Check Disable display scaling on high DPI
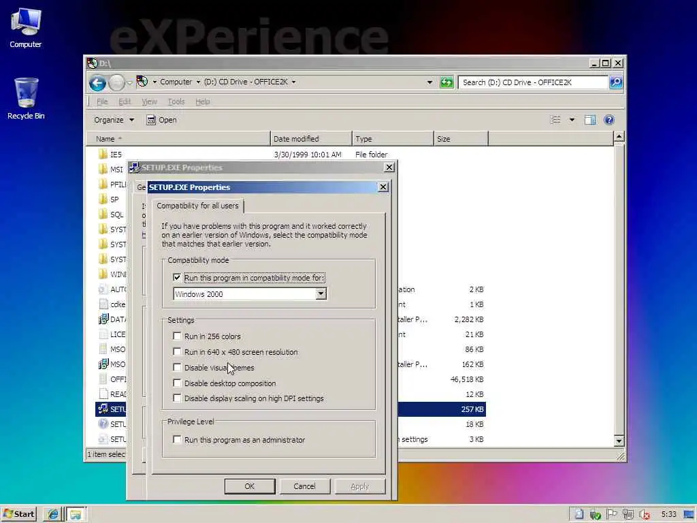Screen dimensions: 697x523 click(x=177, y=398)
